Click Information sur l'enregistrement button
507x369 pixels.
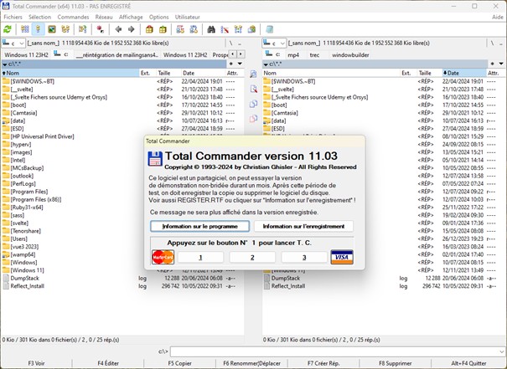303,226
